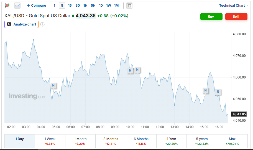Open the news marker before 16:00
Screen dimensions: 253x150
(x=218, y=92)
